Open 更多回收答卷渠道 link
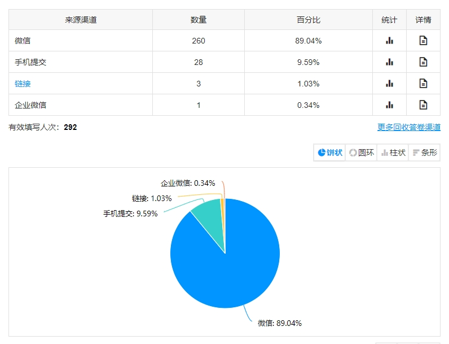This screenshot has width=449, height=344. click(409, 127)
